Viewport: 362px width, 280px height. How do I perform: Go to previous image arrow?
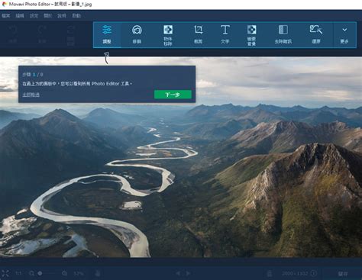[178, 273]
